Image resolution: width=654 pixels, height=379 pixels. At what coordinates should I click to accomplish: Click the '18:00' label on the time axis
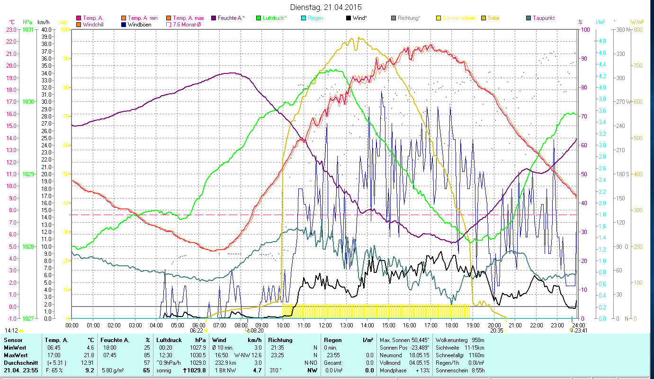(452, 325)
